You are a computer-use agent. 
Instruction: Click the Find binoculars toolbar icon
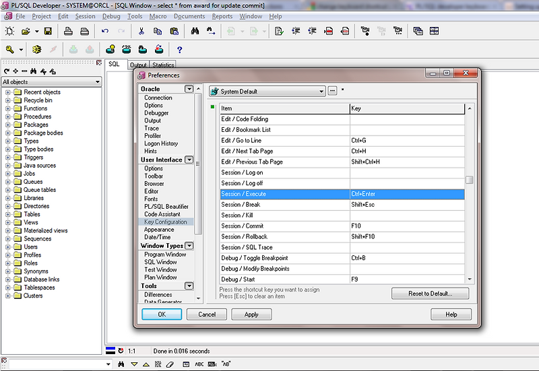pos(195,31)
